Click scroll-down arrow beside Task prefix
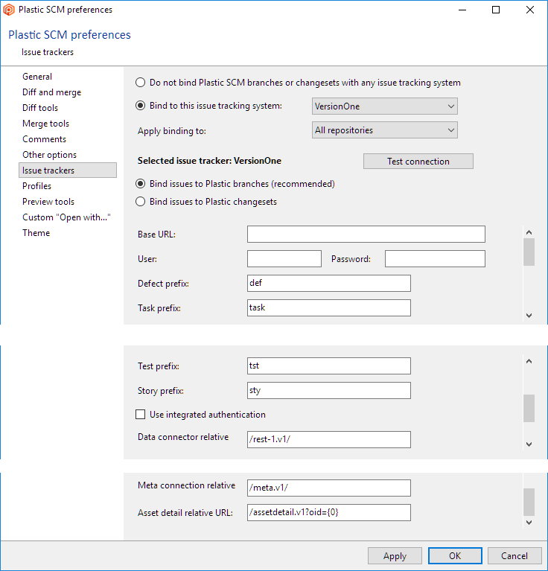Screen dimensions: 548x571 coord(529,316)
